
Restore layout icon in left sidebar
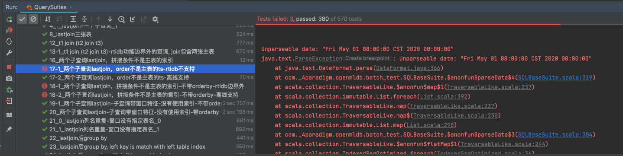[9, 115]
